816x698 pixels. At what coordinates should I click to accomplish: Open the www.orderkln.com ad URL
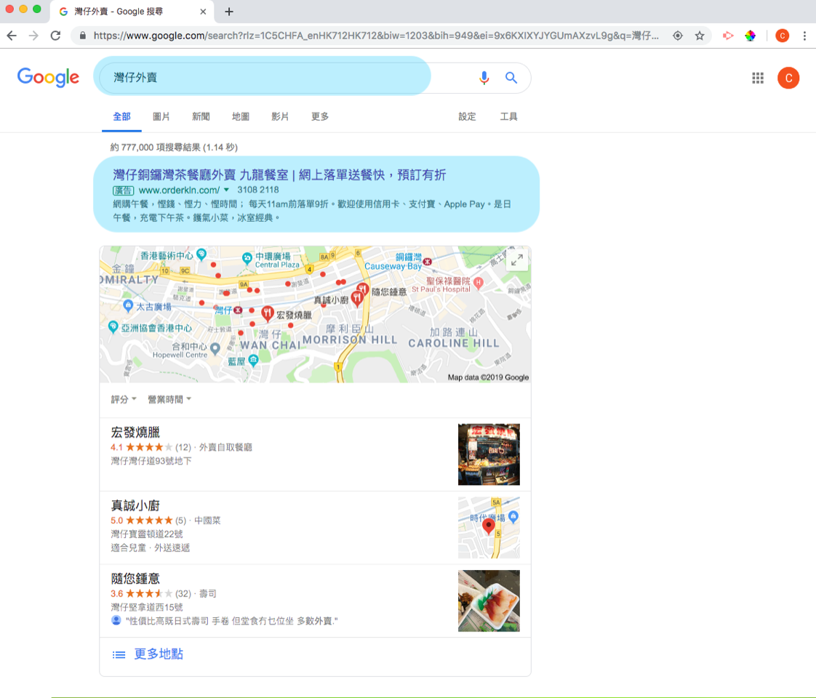pyautogui.click(x=179, y=190)
